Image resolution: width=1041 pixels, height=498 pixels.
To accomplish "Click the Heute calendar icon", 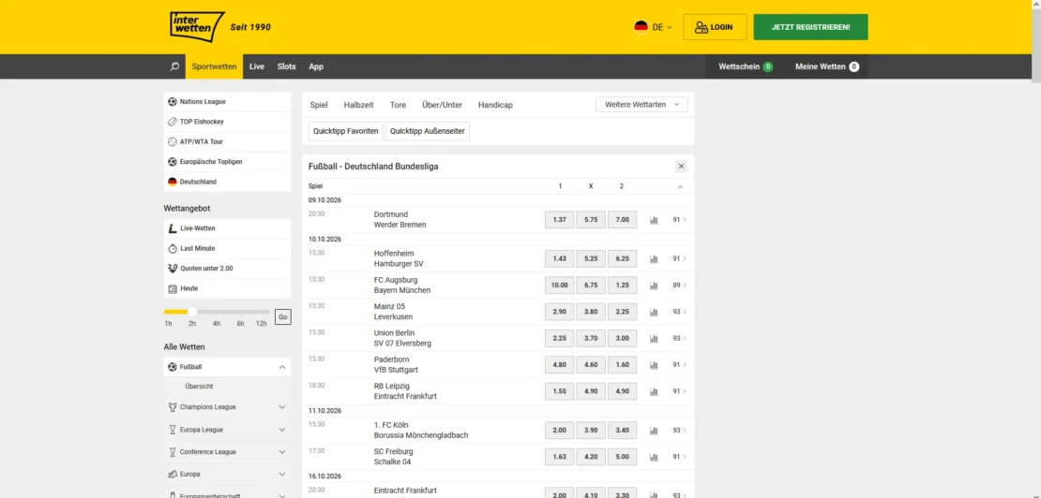I will (173, 288).
